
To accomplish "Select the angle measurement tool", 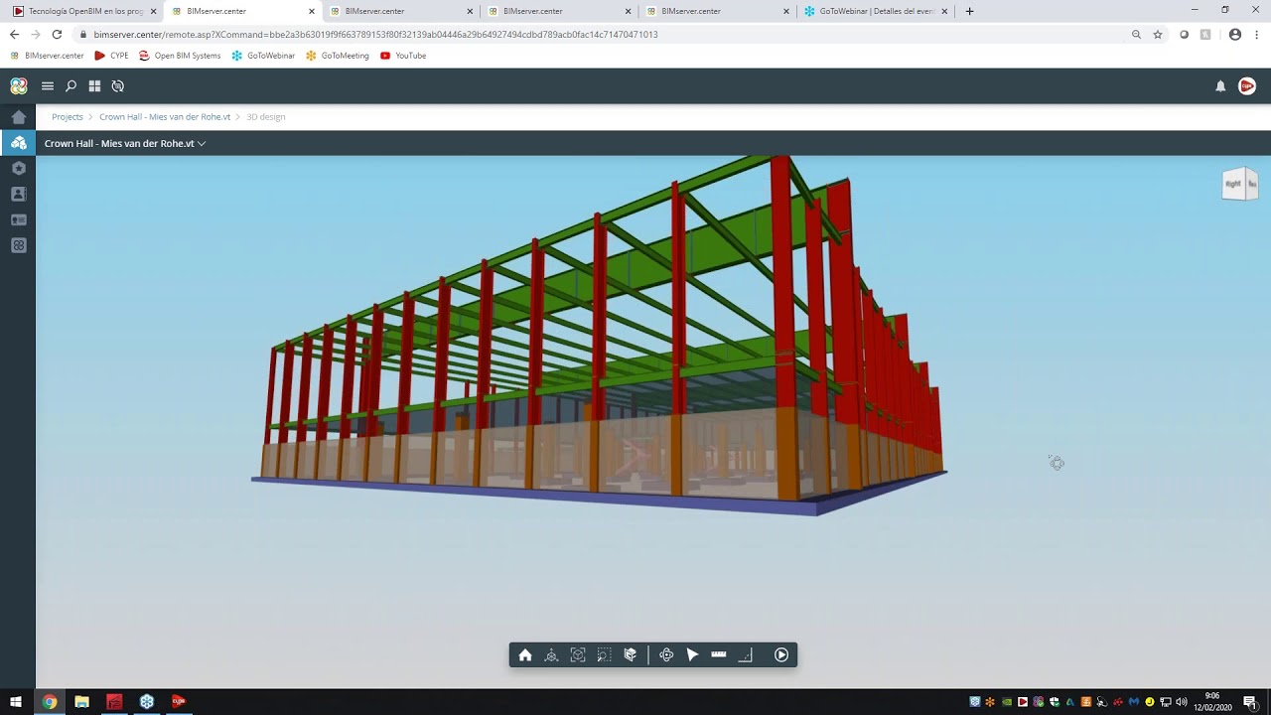I will (x=745, y=655).
